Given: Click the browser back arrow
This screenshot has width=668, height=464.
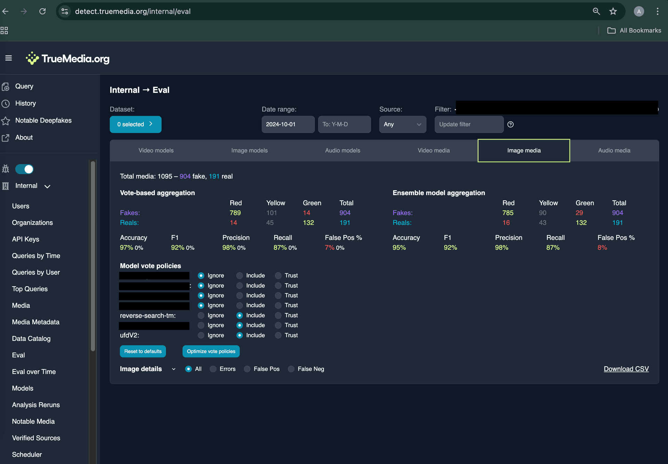Looking at the screenshot, I should tap(5, 11).
